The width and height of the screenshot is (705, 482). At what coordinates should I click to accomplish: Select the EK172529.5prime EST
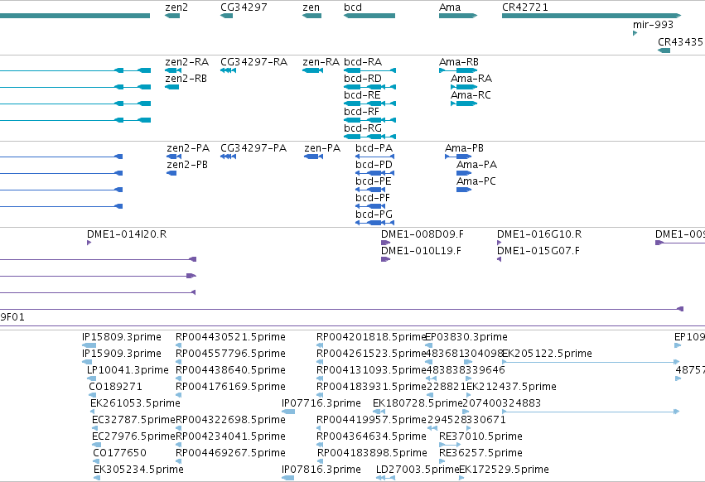click(461, 478)
